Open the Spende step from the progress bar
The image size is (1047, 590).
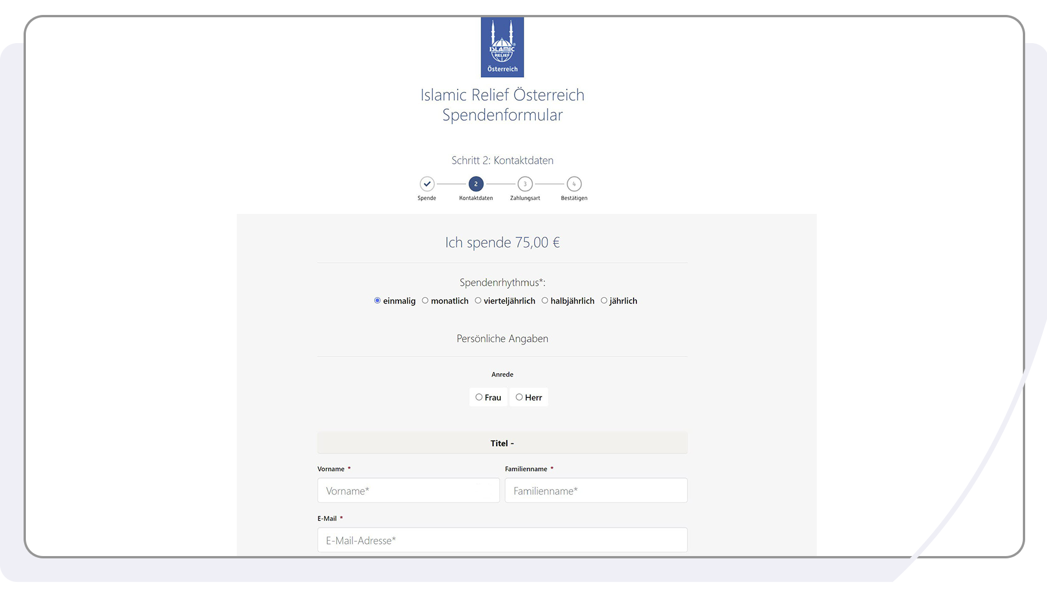coord(427,197)
